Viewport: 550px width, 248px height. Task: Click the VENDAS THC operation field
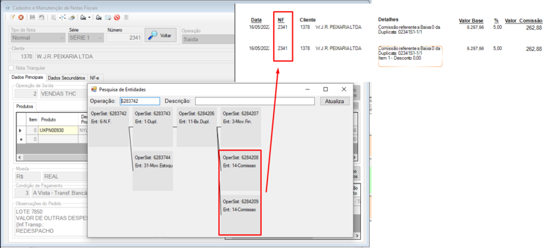63,94
